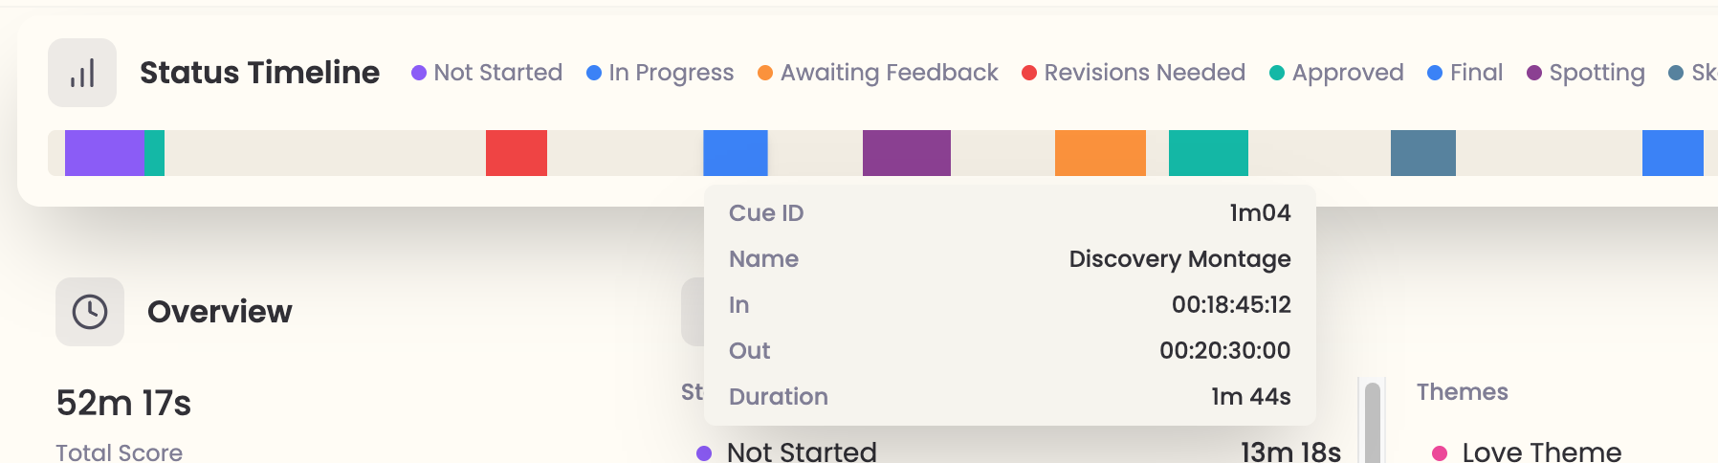The width and height of the screenshot is (1718, 463).
Task: Click the Overview clock icon
Action: tap(90, 312)
